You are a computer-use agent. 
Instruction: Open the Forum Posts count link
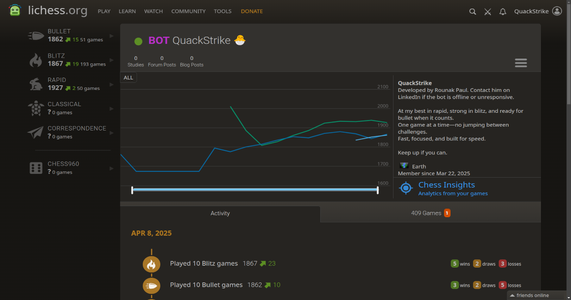162,61
